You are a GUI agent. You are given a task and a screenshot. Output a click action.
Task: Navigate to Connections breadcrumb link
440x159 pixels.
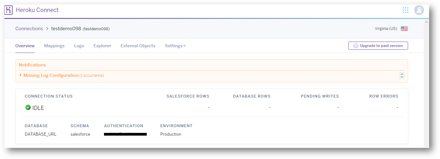tap(29, 29)
